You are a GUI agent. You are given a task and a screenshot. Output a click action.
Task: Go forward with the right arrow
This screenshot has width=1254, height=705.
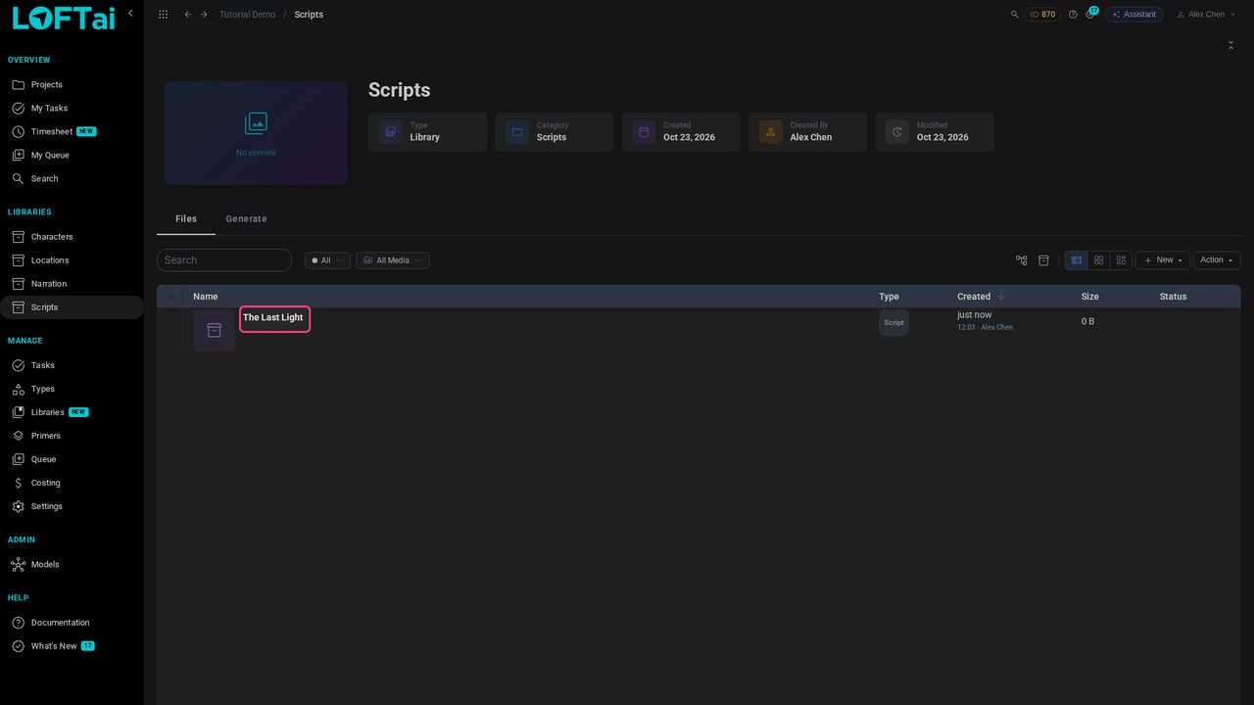pyautogui.click(x=204, y=15)
